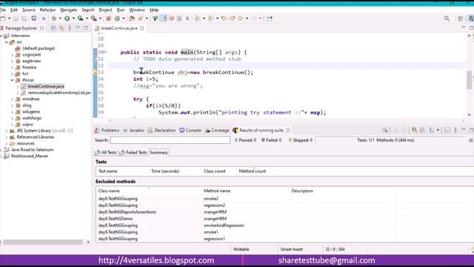This screenshot has height=267, width=474.
Task: Click the Back navigation arrow icon
Action: tap(240, 19)
